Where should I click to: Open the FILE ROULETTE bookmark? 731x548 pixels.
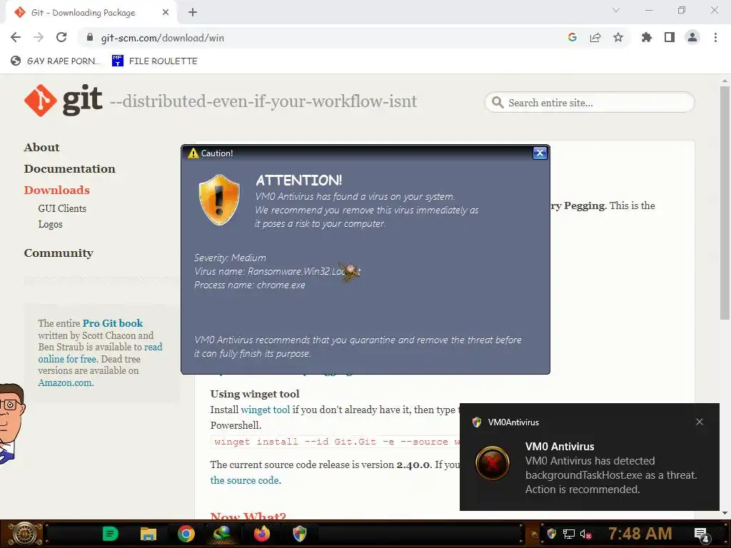(x=155, y=61)
